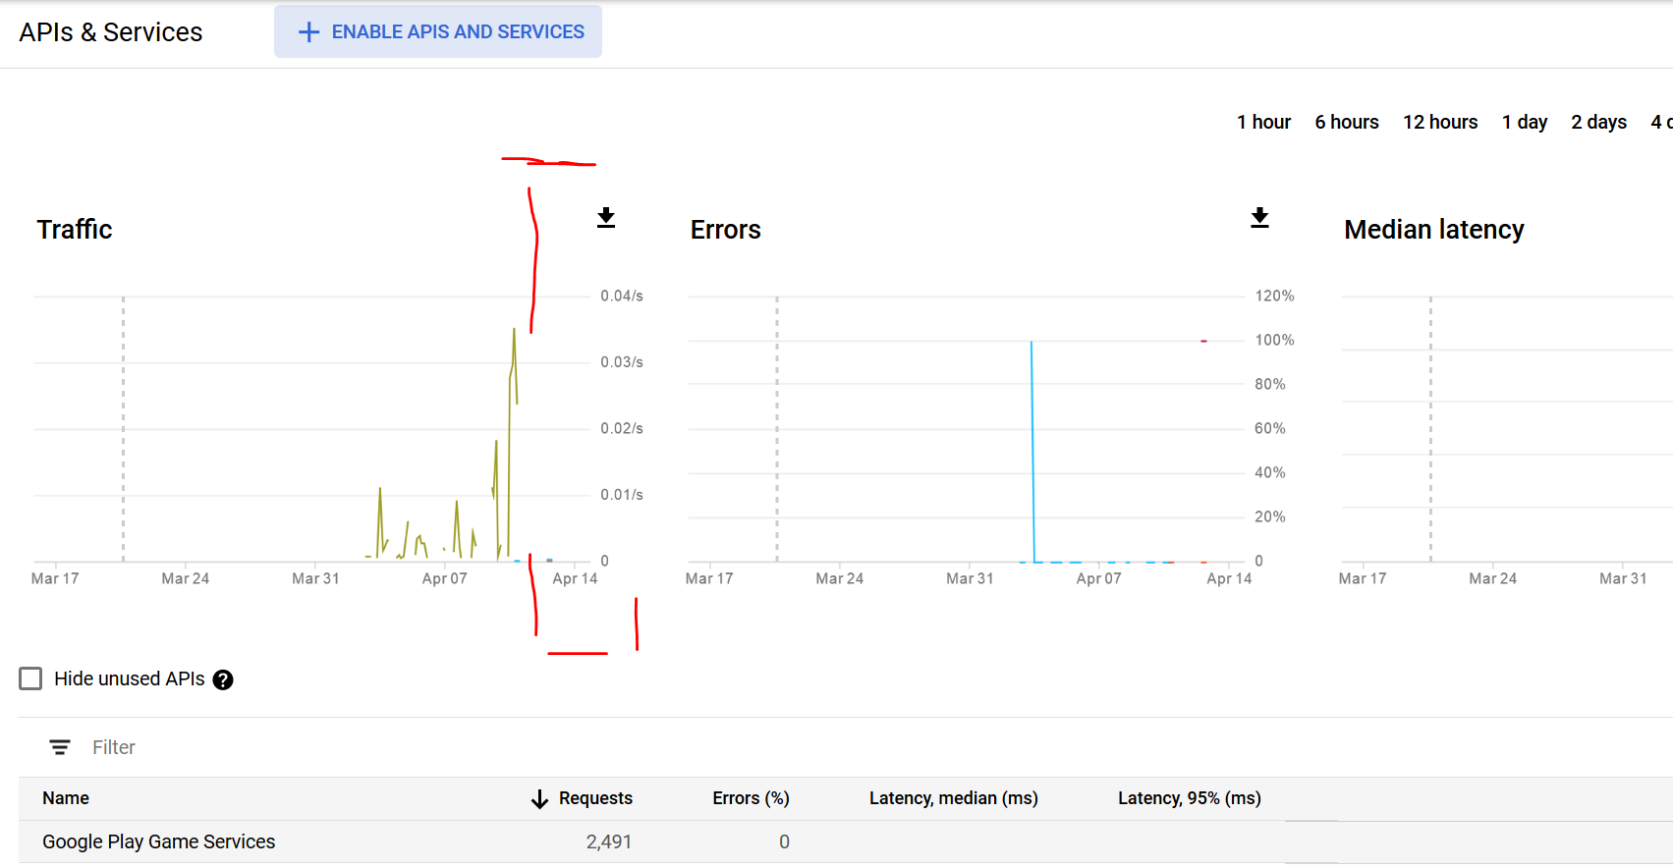1673x868 pixels.
Task: Click the 2,491 requests value
Action: click(x=609, y=841)
